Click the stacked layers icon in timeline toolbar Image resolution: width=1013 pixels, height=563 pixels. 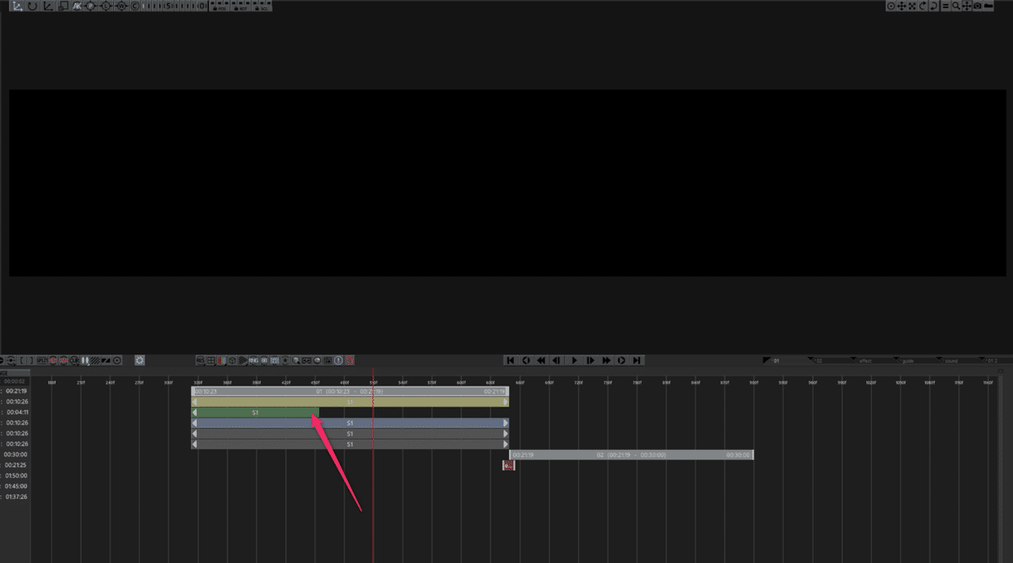[242, 360]
